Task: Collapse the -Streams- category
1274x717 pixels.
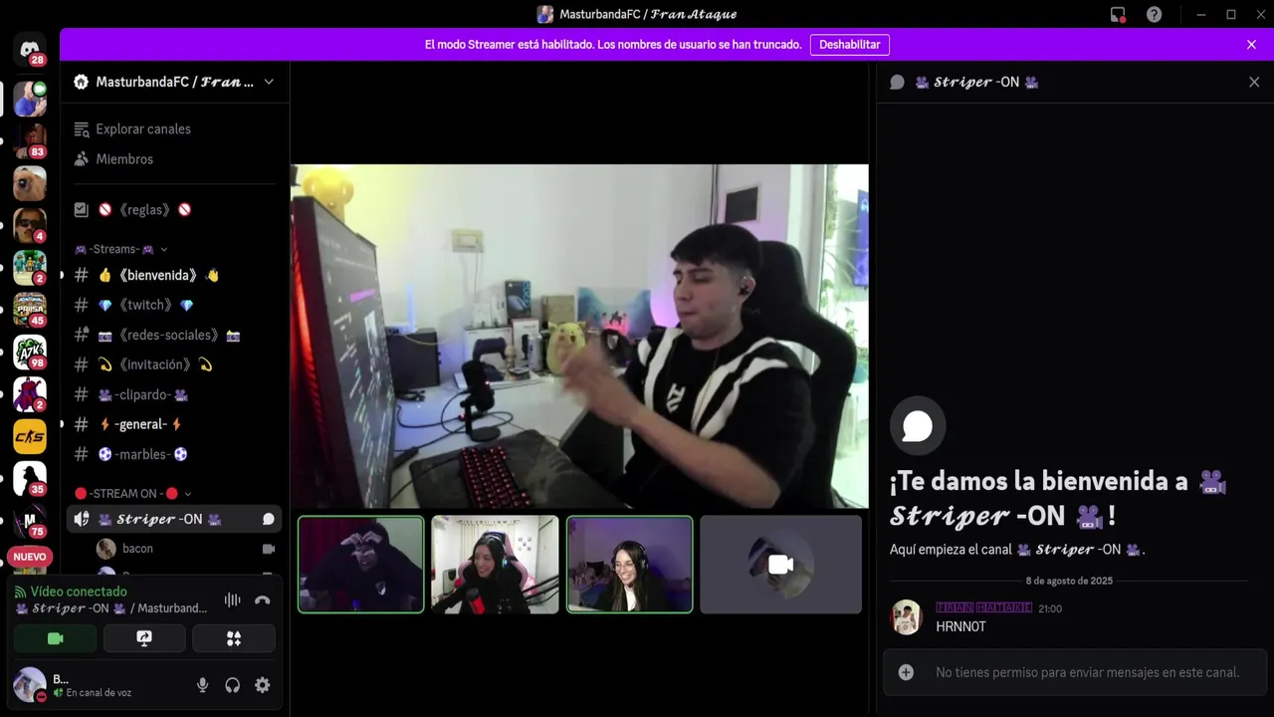Action: 120,249
